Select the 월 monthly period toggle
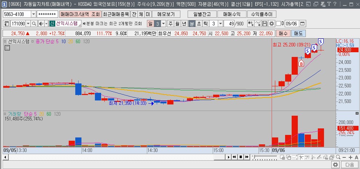 (177, 24)
